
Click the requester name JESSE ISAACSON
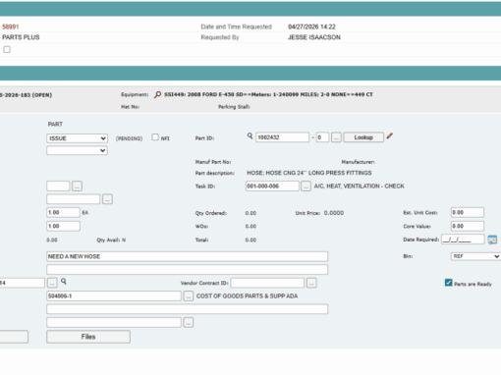tap(314, 37)
